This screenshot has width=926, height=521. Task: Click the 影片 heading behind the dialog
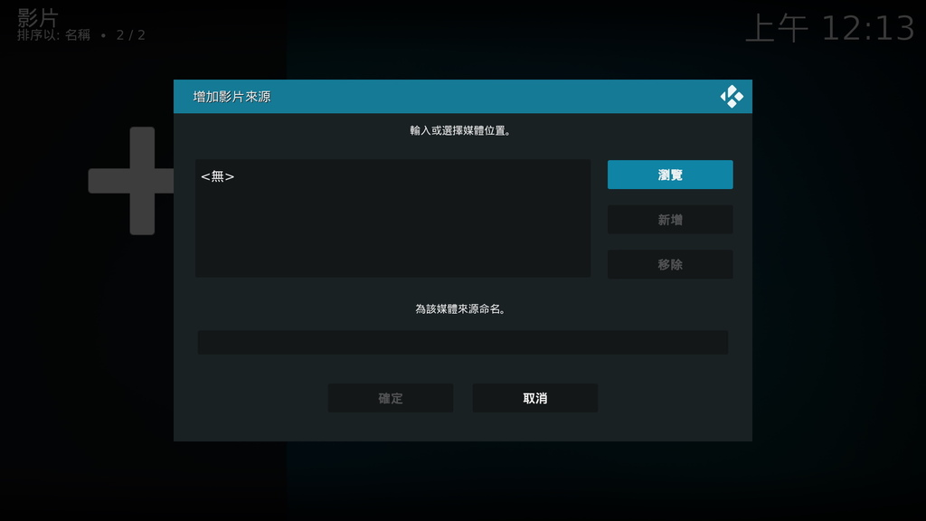[38, 17]
